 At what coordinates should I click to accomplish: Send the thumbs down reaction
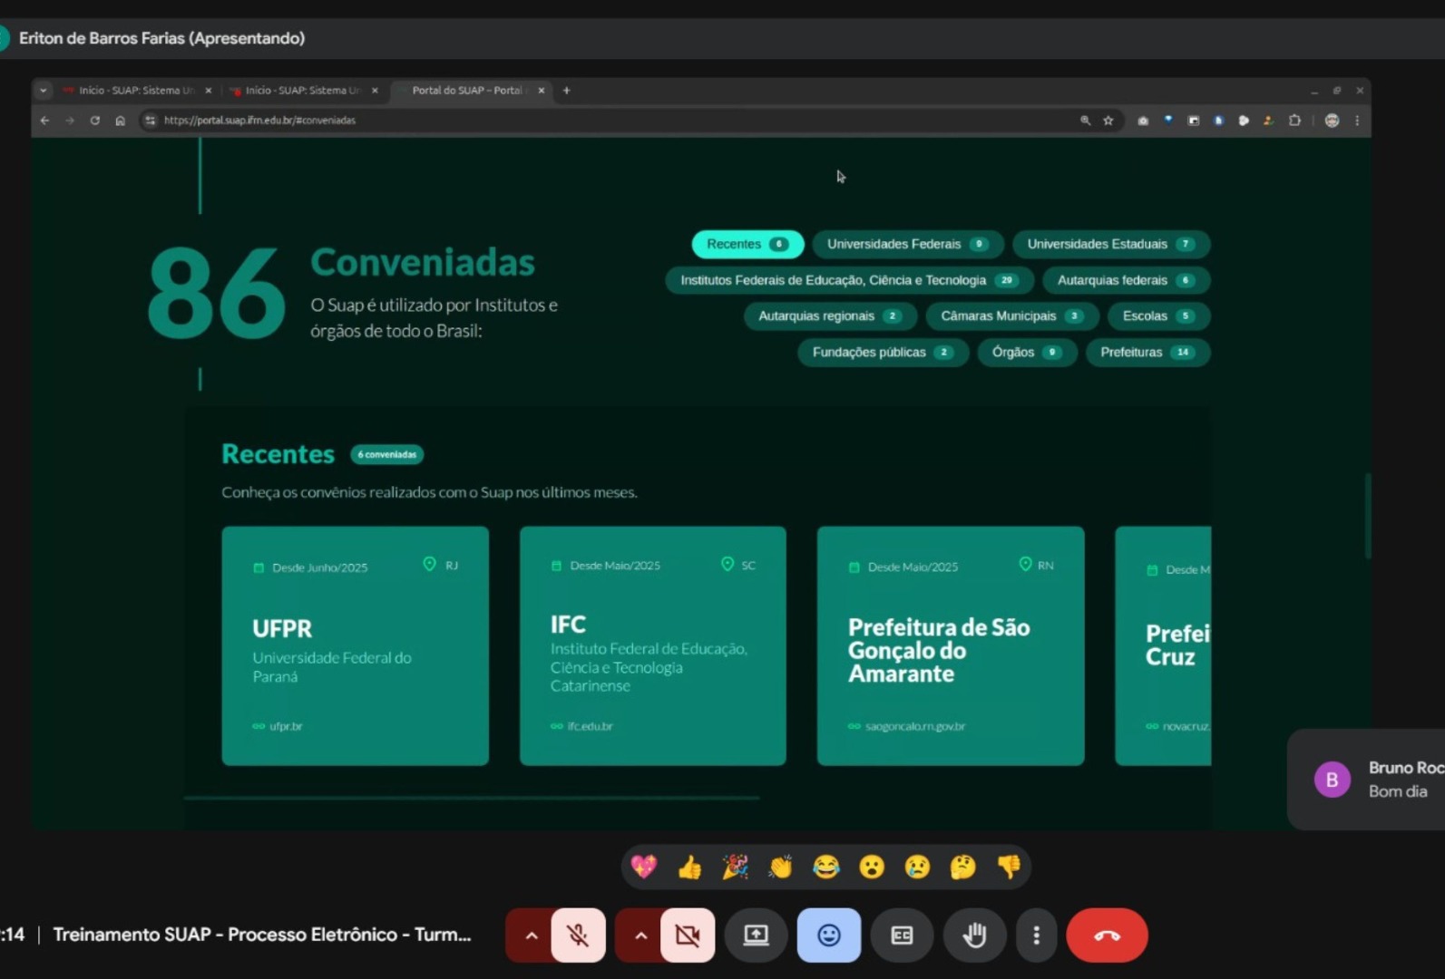pyautogui.click(x=1009, y=867)
